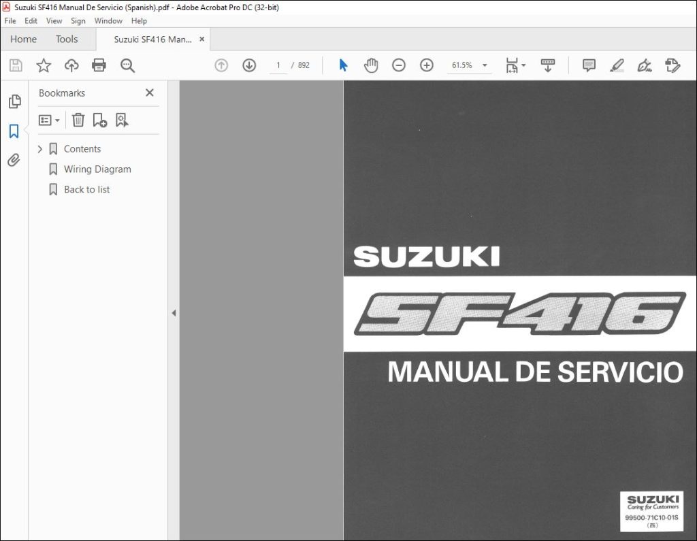Image resolution: width=697 pixels, height=541 pixels.
Task: Expand the Contents bookmark
Action: (x=40, y=149)
